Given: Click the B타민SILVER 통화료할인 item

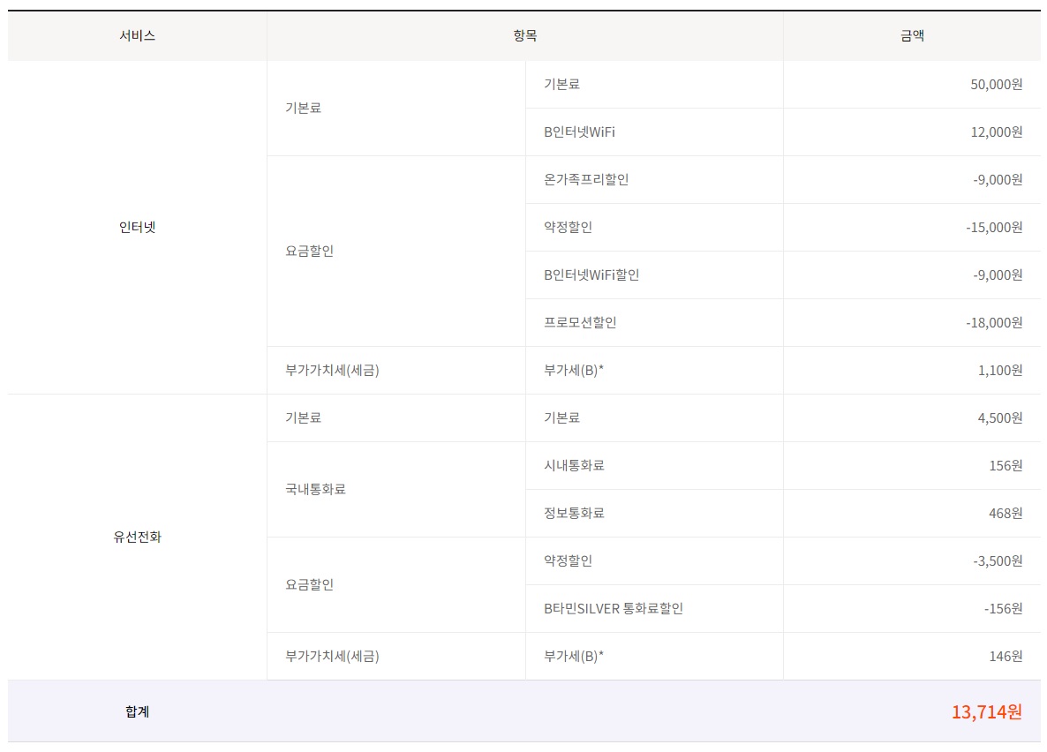Looking at the screenshot, I should 614,608.
